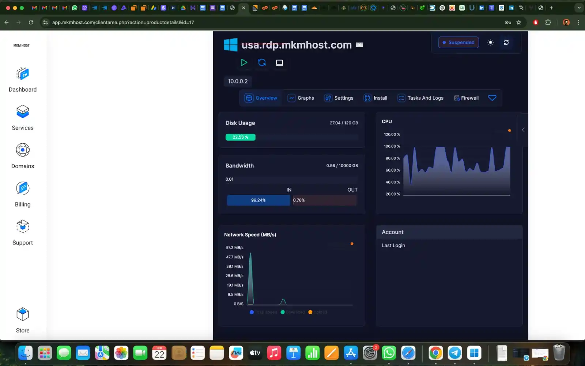This screenshot has width=585, height=366.
Task: Open a new browser tab with plus button
Action: click(x=551, y=8)
